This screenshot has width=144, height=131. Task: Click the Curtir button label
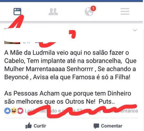(40, 126)
